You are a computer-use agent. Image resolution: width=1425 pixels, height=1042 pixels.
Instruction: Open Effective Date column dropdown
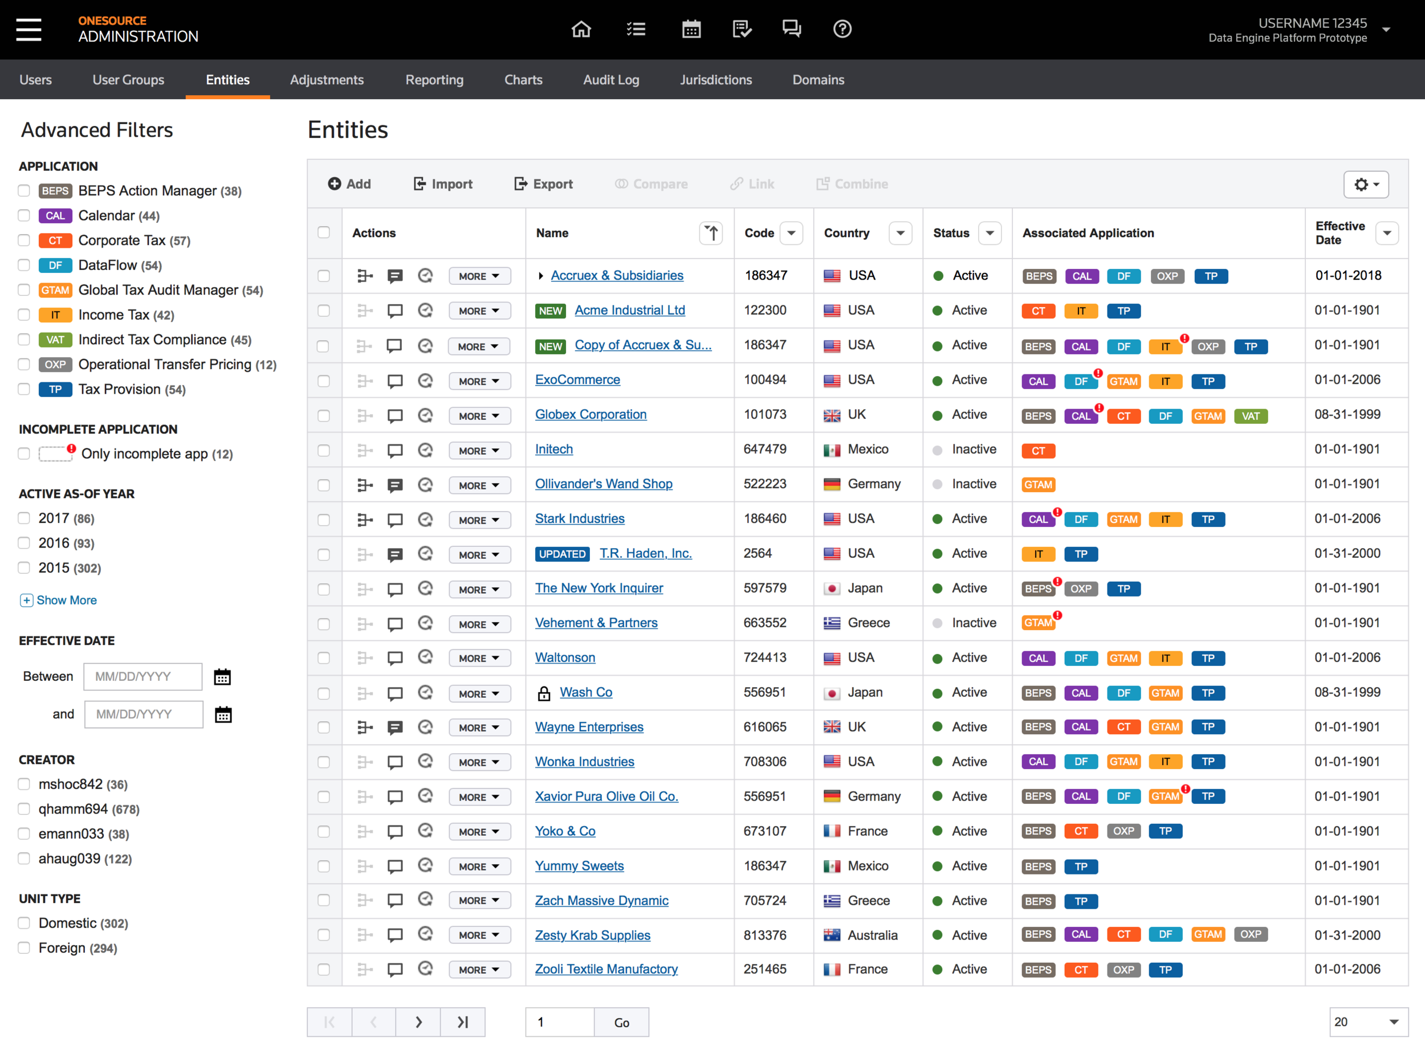(1387, 233)
